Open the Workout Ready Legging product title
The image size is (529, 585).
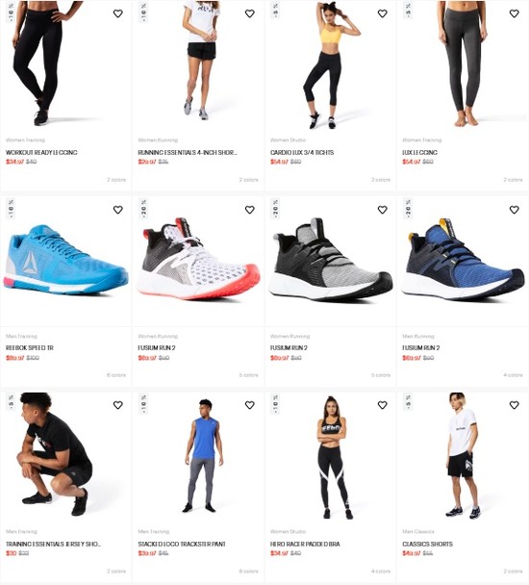point(41,152)
